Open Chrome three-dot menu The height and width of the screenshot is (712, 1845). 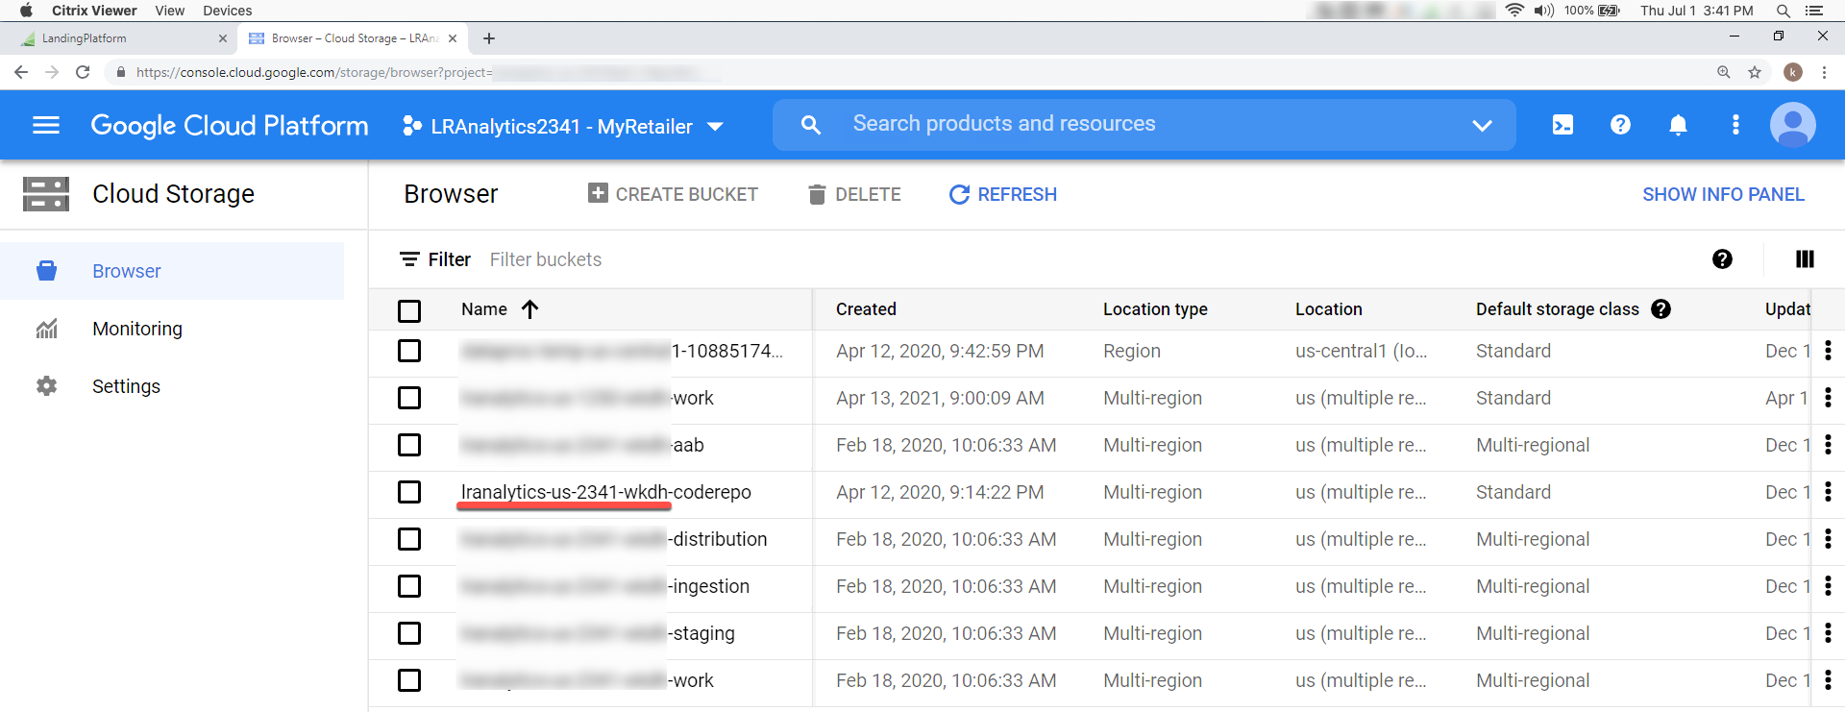point(1824,72)
